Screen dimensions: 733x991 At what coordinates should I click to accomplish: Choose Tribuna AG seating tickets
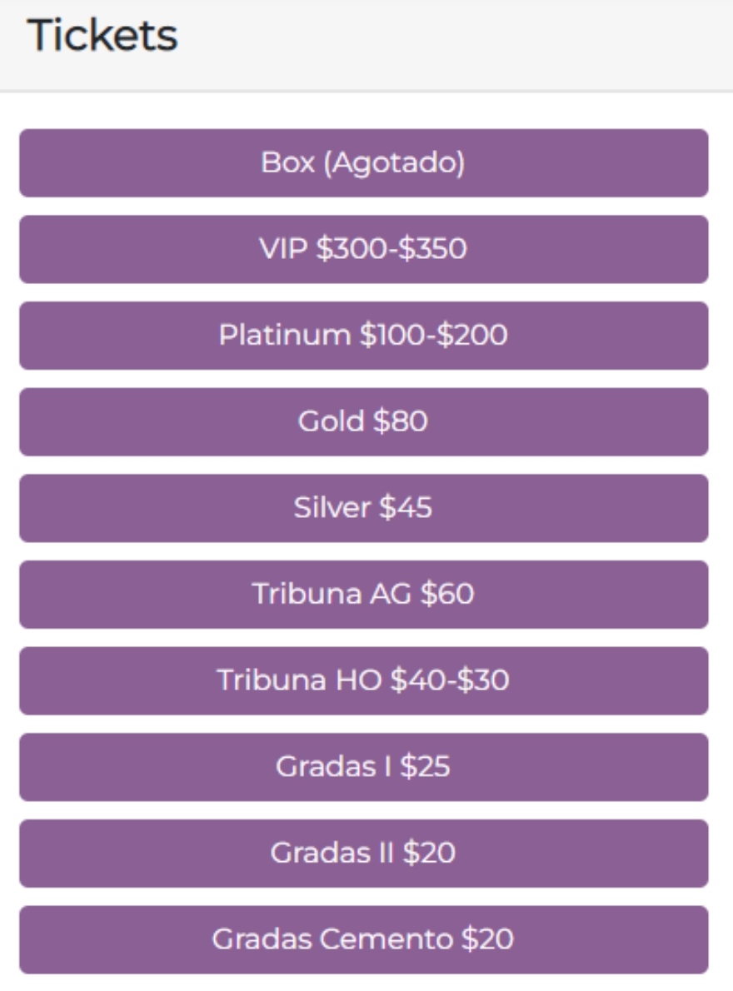coord(363,594)
